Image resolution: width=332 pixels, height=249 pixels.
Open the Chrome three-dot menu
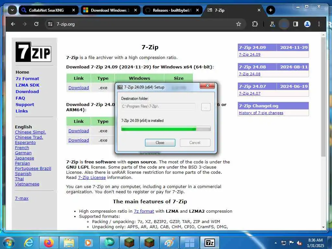pyautogui.click(x=319, y=24)
